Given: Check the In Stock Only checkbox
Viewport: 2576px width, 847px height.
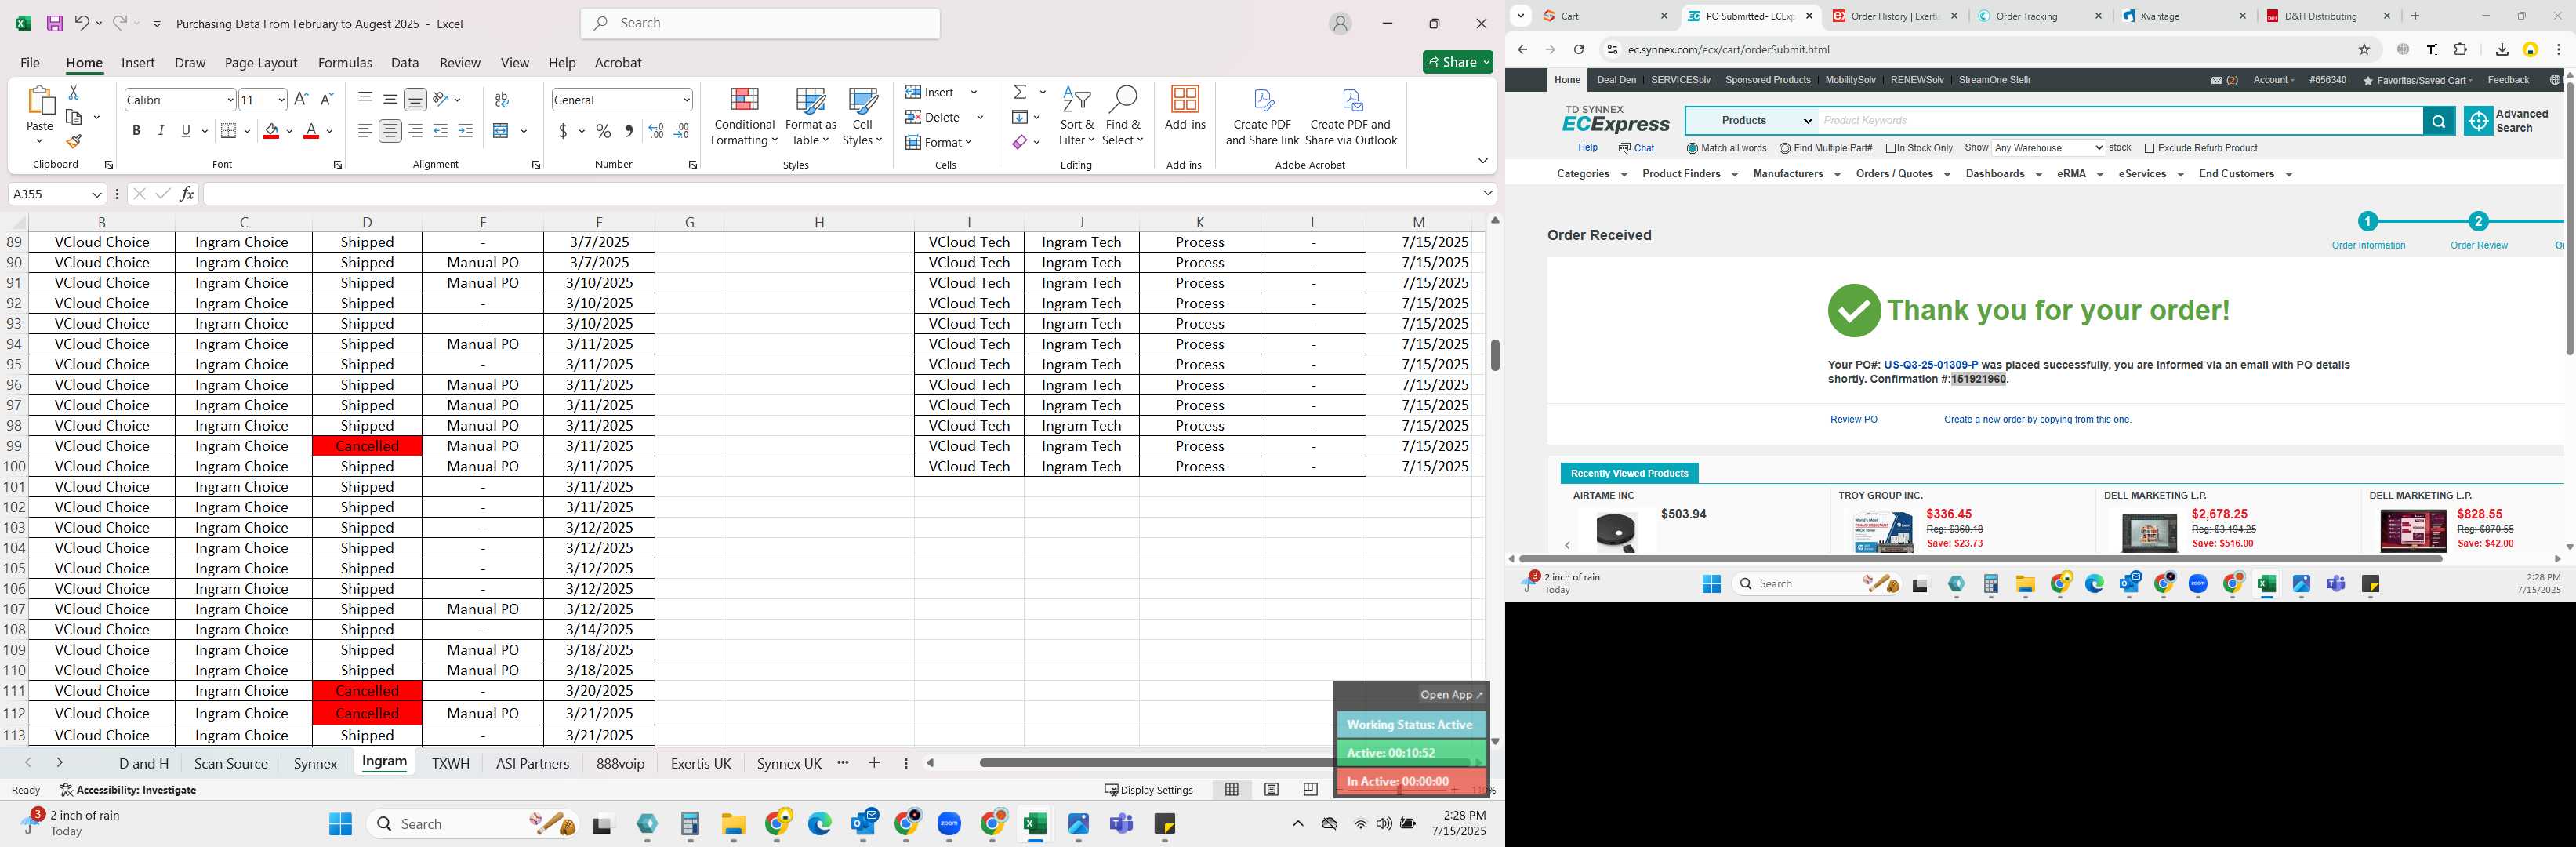Looking at the screenshot, I should 1891,148.
